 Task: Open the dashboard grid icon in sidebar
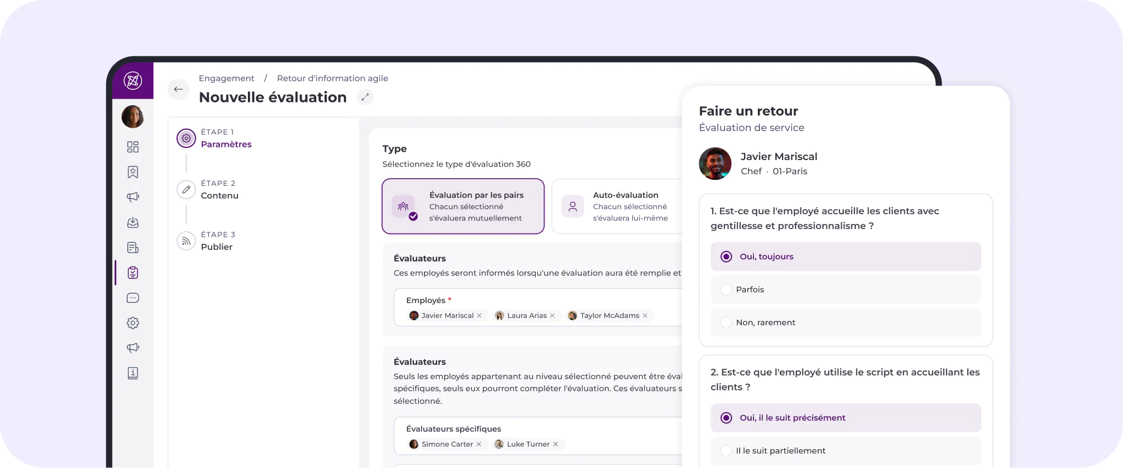point(133,147)
